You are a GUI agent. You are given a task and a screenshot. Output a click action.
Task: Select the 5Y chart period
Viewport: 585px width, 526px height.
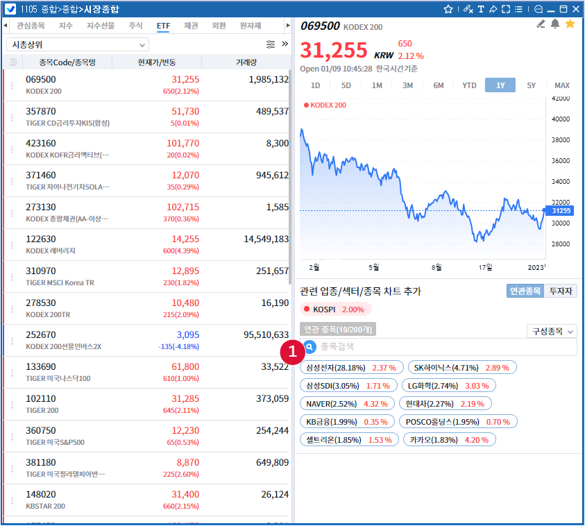(x=531, y=85)
